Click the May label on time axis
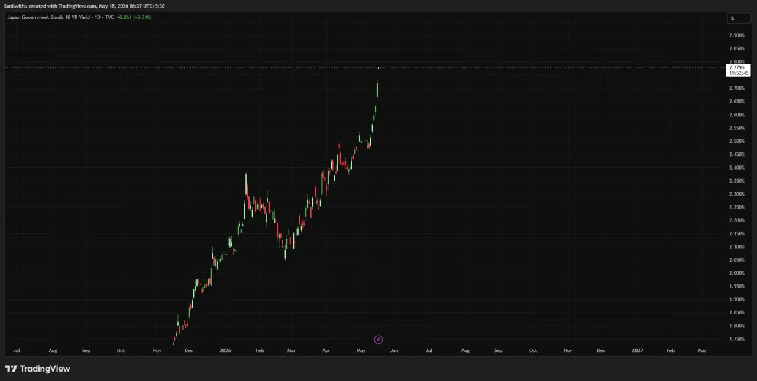The image size is (757, 381). click(361, 350)
